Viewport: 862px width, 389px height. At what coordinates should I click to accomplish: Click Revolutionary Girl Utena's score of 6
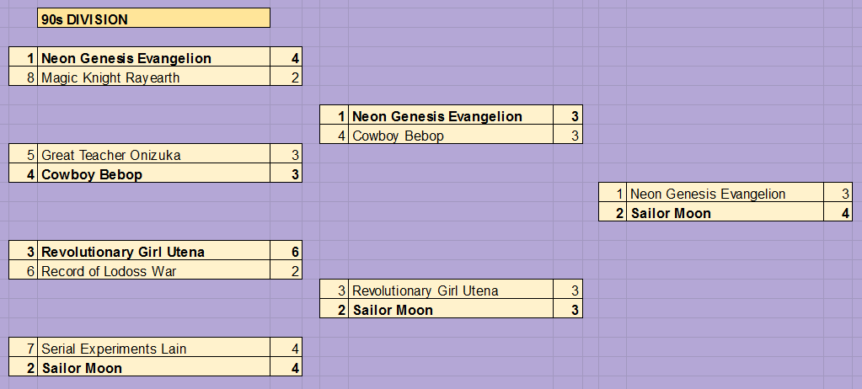point(286,251)
